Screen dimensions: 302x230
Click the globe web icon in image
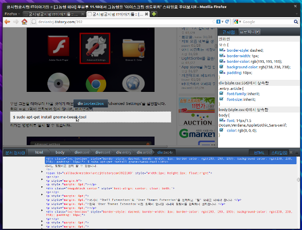pyautogui.click(x=133, y=83)
